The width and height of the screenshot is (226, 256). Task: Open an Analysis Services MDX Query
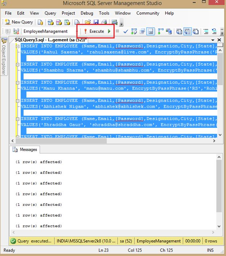pos(51,22)
